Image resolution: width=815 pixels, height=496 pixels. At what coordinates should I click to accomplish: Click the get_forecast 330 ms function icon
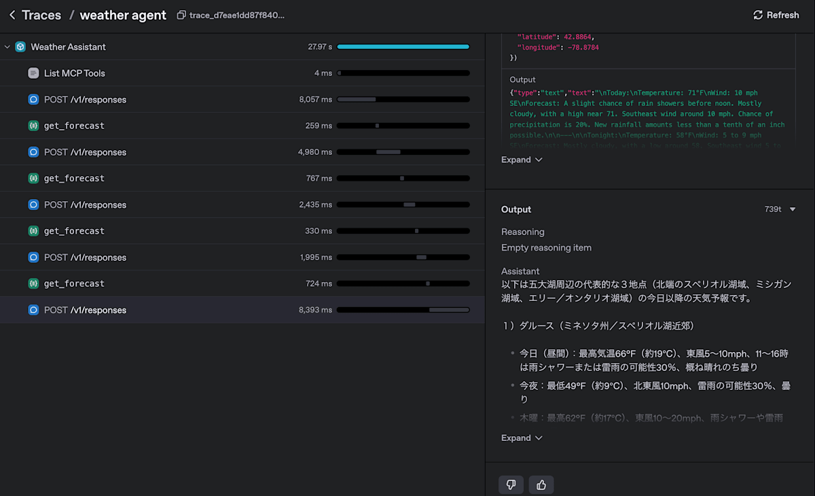tap(33, 231)
